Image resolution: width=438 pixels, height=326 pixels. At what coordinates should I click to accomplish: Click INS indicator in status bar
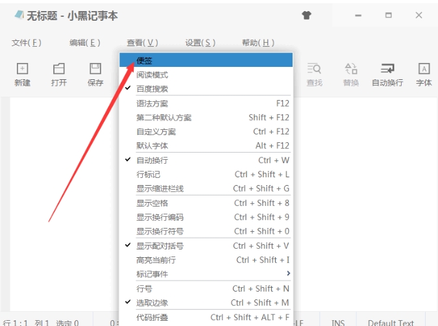pos(338,323)
